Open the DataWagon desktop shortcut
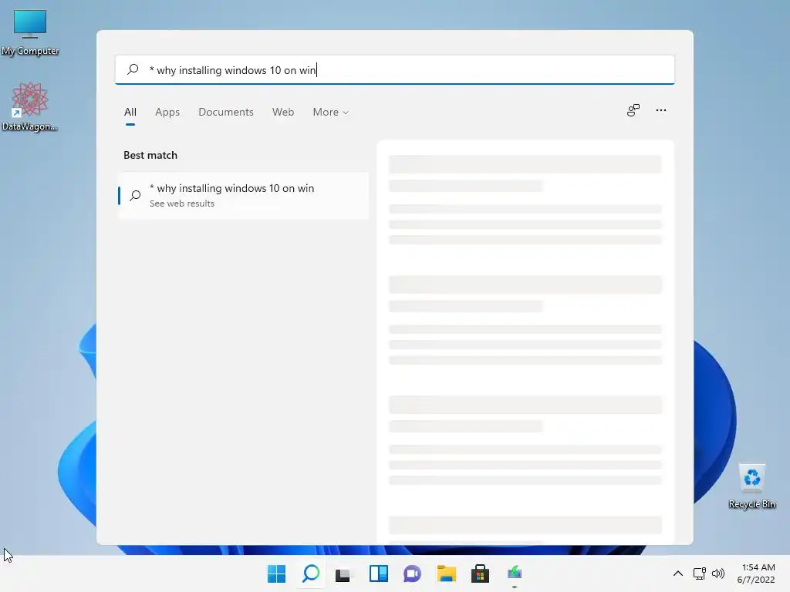Screen dimensions: 790x592 pos(29,106)
